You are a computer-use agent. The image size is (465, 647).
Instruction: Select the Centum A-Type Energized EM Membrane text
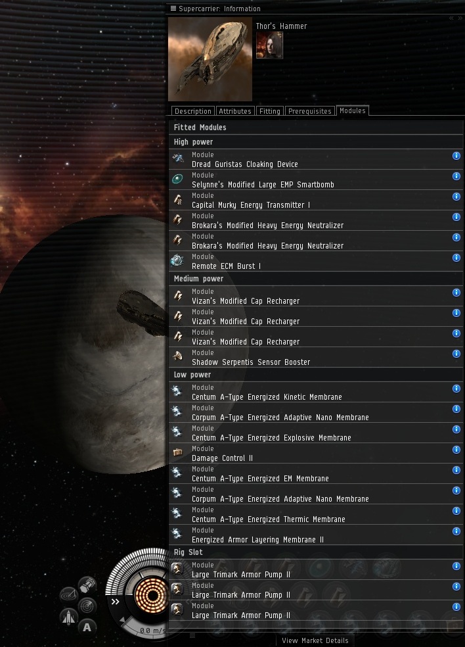(261, 479)
